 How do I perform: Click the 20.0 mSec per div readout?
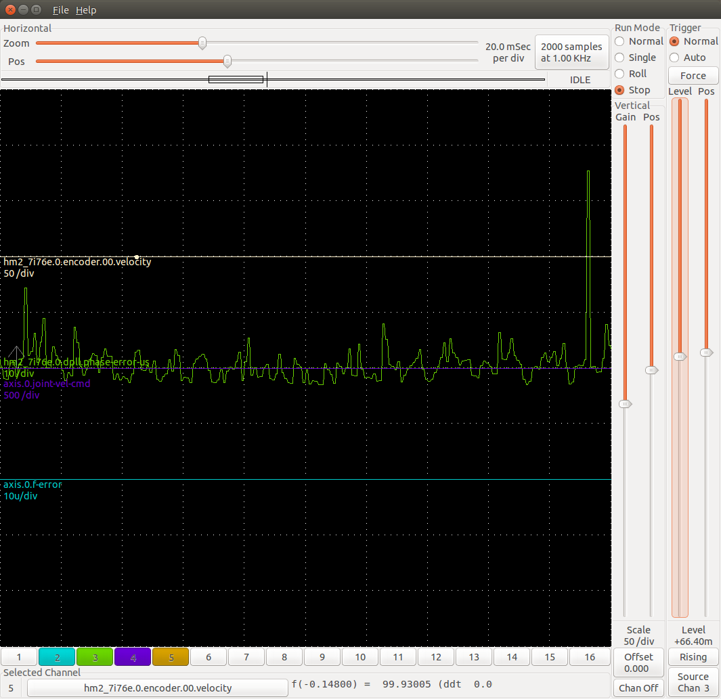tap(508, 52)
